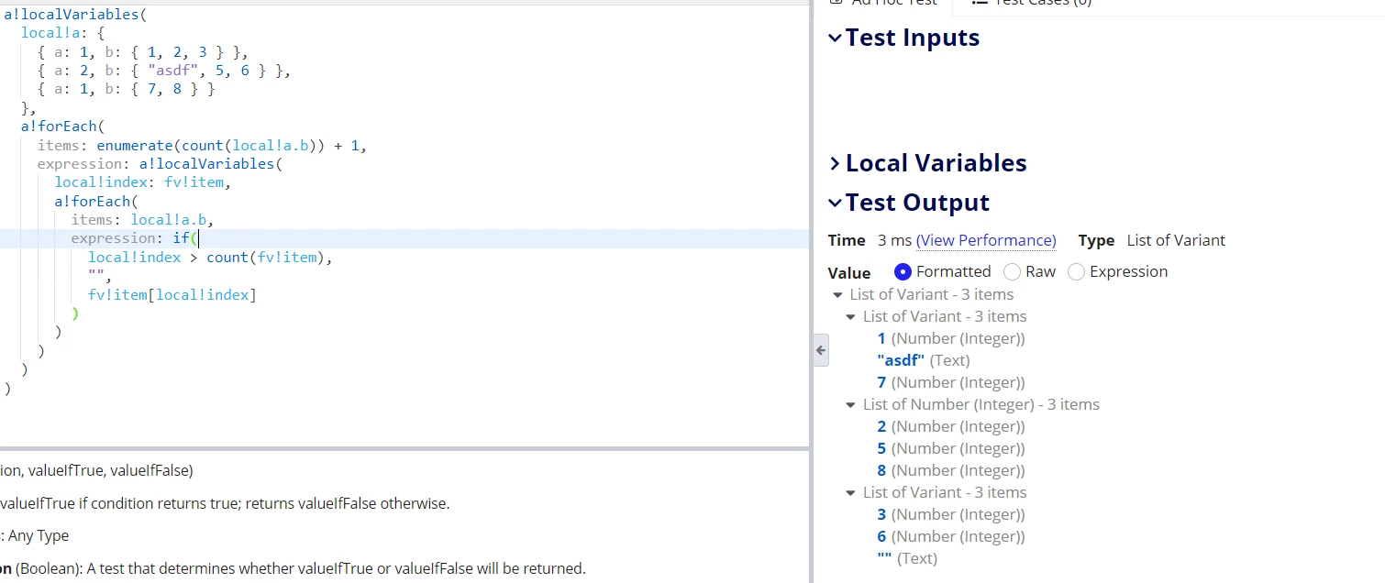Select the 3 (Number (Integer)) output row
Screen dimensions: 1385x583
(x=951, y=514)
